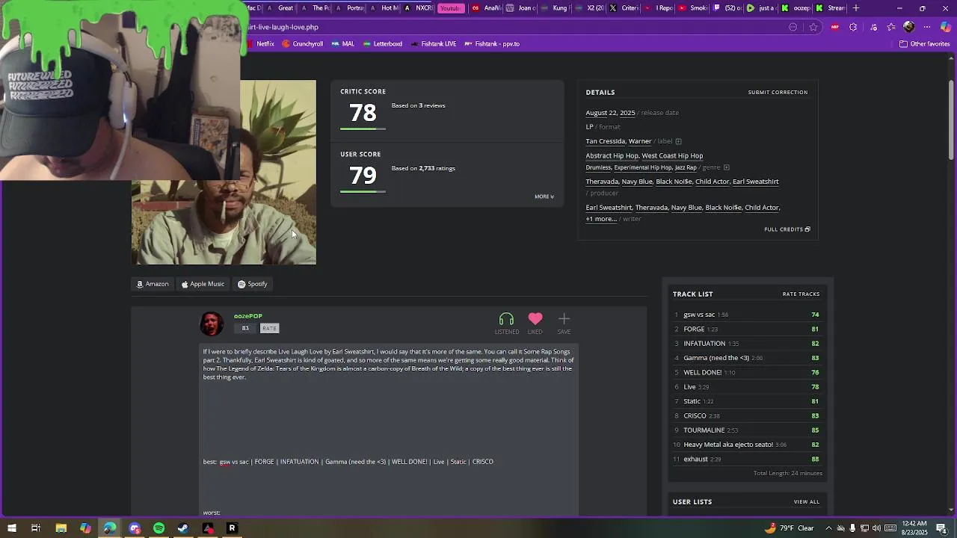
Task: Click the critic score 78
Action: (x=363, y=113)
